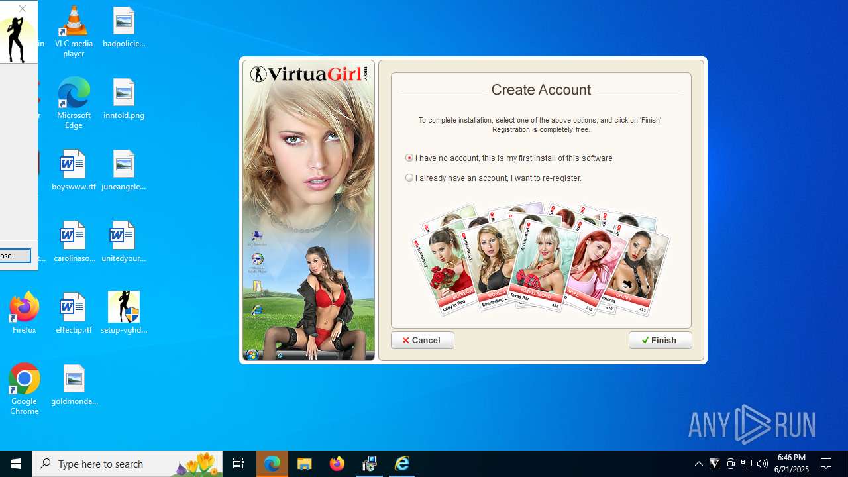Open the Windows Start menu

pos(16,464)
